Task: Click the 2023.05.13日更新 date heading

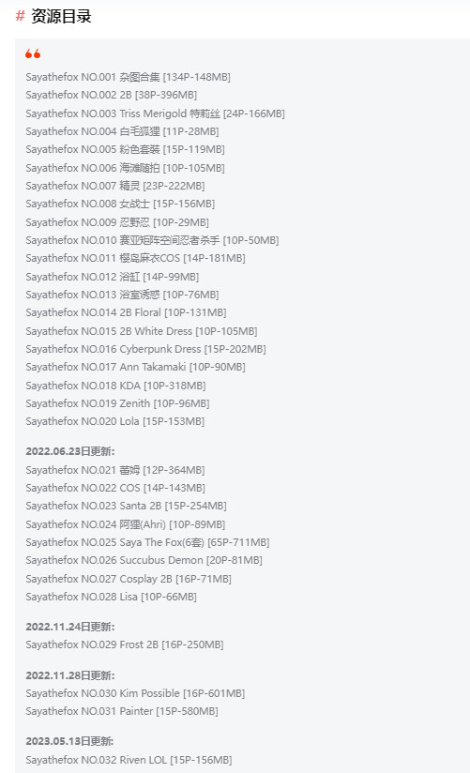Action: click(69, 741)
